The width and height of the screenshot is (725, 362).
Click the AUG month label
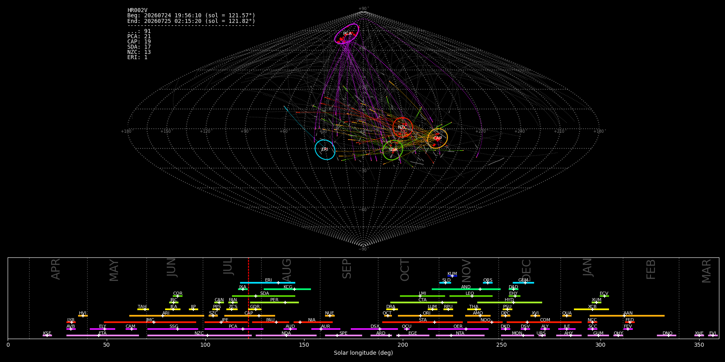tap(287, 271)
